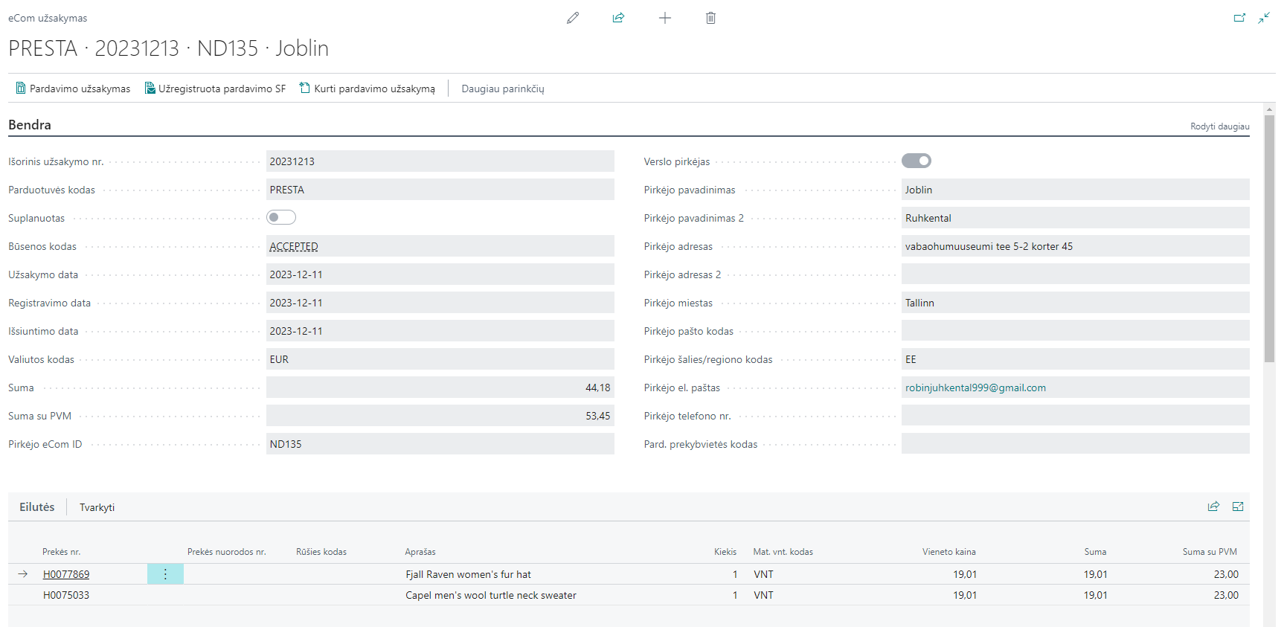Viewport: 1284px width, 627px height.
Task: Click Išsiuntimo data field
Action: point(440,331)
